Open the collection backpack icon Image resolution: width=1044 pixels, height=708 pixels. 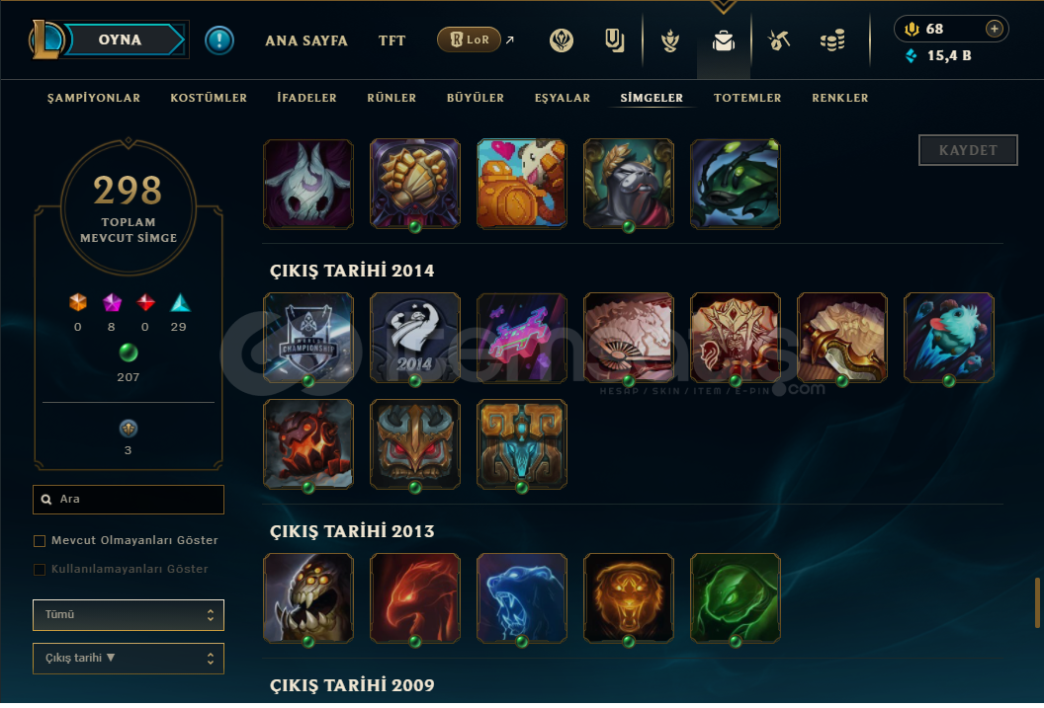point(723,41)
